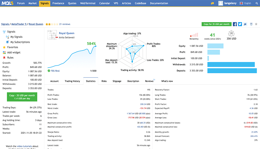Screen dimensions: 260x149
Task: Click the subscribers group icon
Action: 231,34
